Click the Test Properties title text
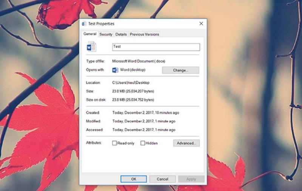Screen dimensions: 302x191 (101, 24)
